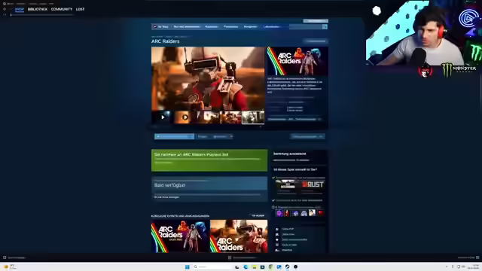Click the Steam back navigation arrow
The width and height of the screenshot is (482, 271).
(x=5, y=9)
